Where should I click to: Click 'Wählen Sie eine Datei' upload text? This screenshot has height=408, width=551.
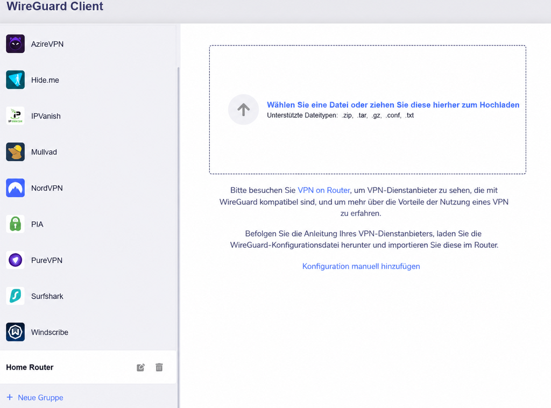(393, 105)
